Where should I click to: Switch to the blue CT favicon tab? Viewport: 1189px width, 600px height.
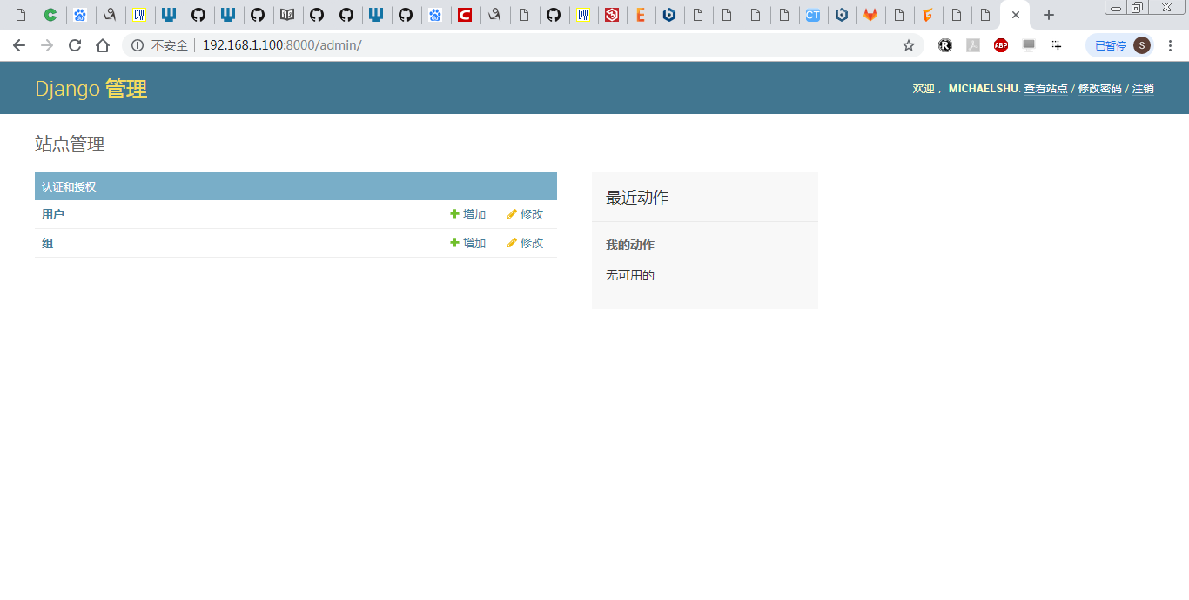coord(812,15)
